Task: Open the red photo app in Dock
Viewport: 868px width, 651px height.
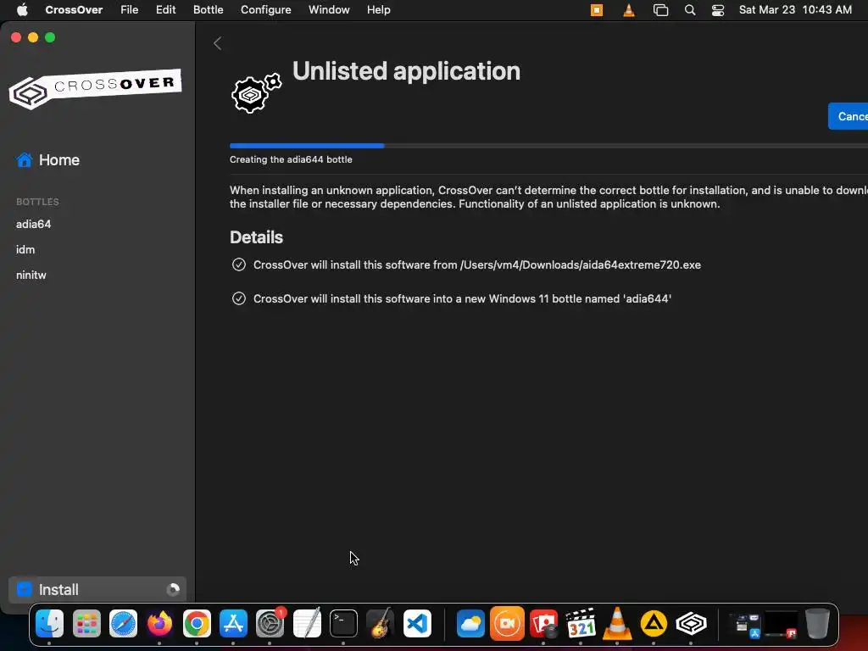Action: tap(543, 623)
